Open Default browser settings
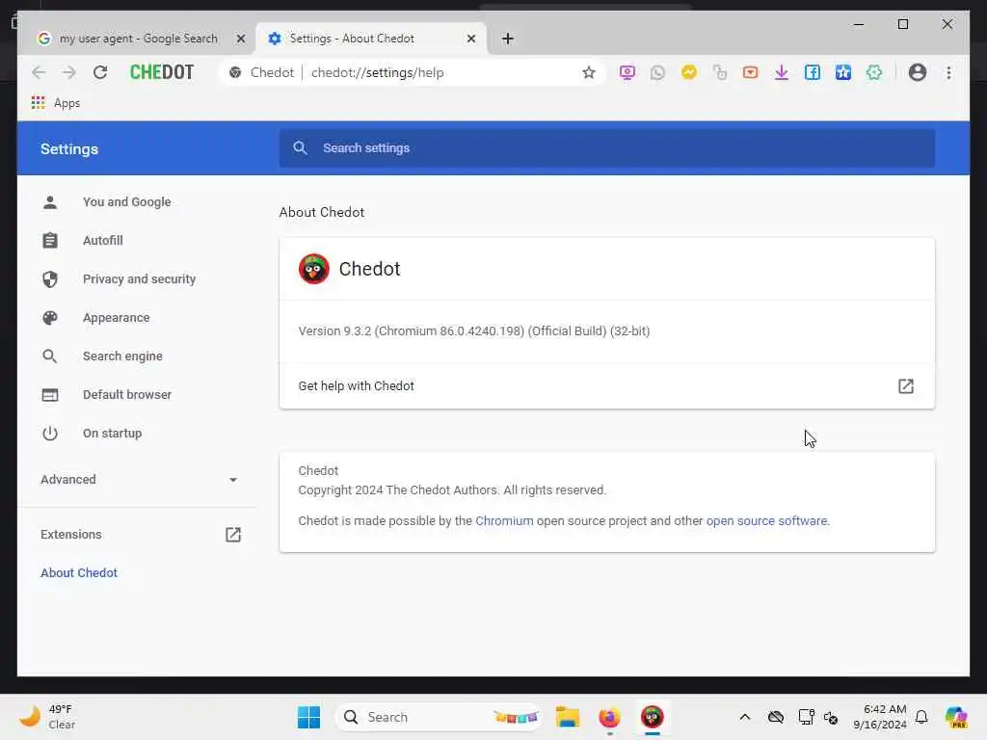The image size is (987, 740). coord(126,394)
